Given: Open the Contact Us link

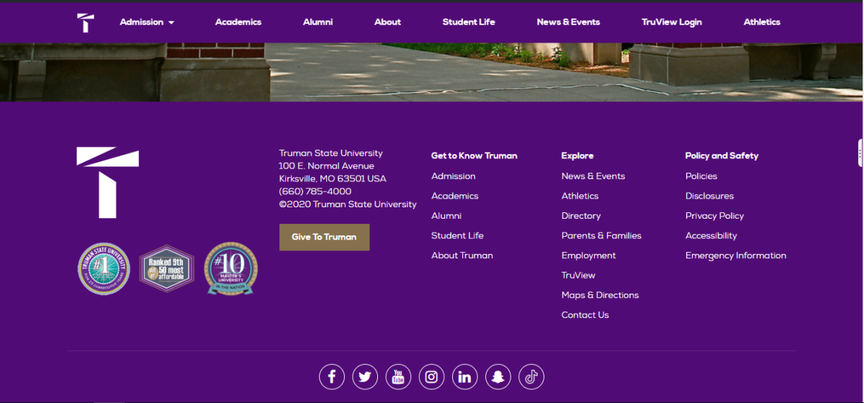Looking at the screenshot, I should (585, 314).
